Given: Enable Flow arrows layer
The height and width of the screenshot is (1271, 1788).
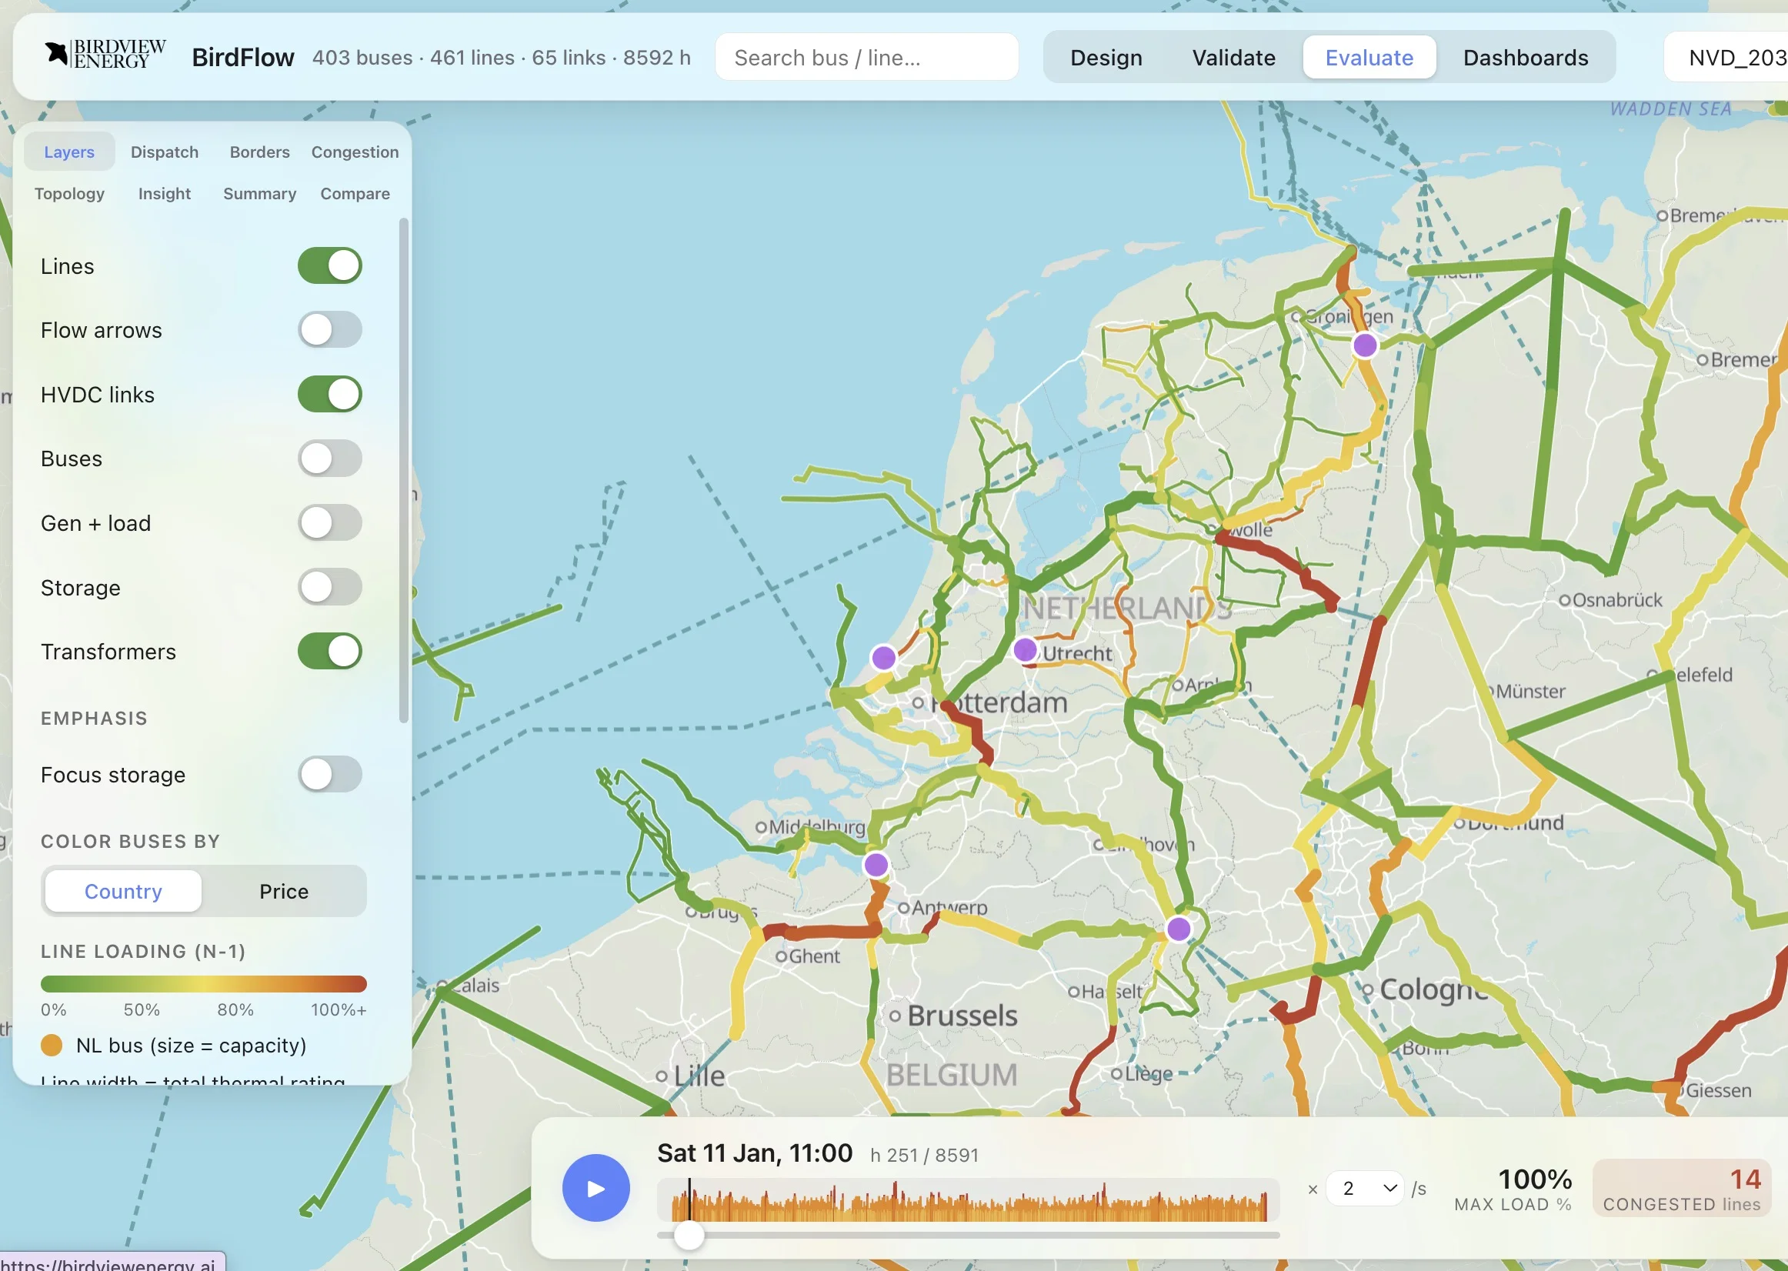Looking at the screenshot, I should (329, 330).
